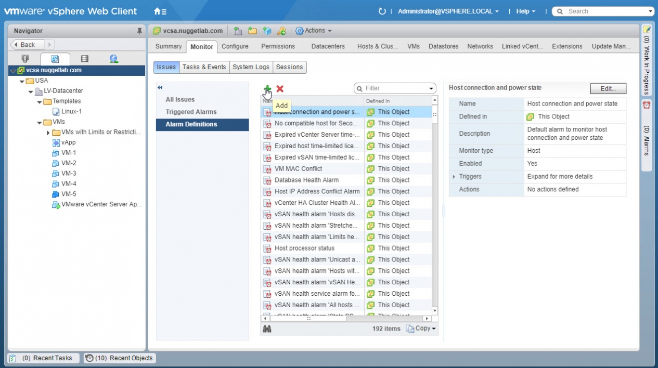This screenshot has width=658, height=368.
Task: Collapse the issues side panel
Action: tap(160, 87)
